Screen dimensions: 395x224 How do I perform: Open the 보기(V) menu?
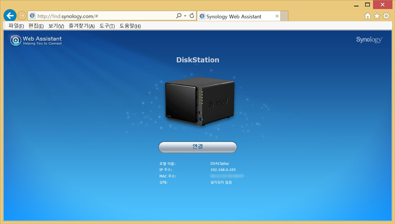(x=56, y=26)
